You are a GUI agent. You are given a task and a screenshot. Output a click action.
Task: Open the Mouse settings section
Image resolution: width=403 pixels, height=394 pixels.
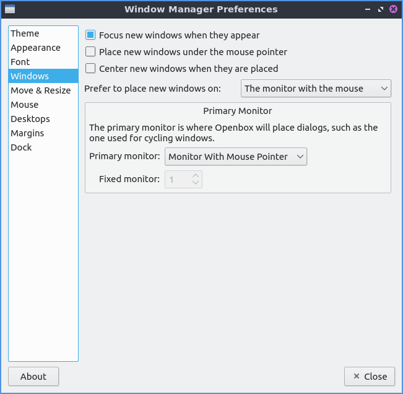coord(24,105)
